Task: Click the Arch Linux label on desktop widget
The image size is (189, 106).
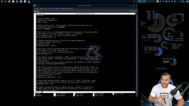Action: 161,68
